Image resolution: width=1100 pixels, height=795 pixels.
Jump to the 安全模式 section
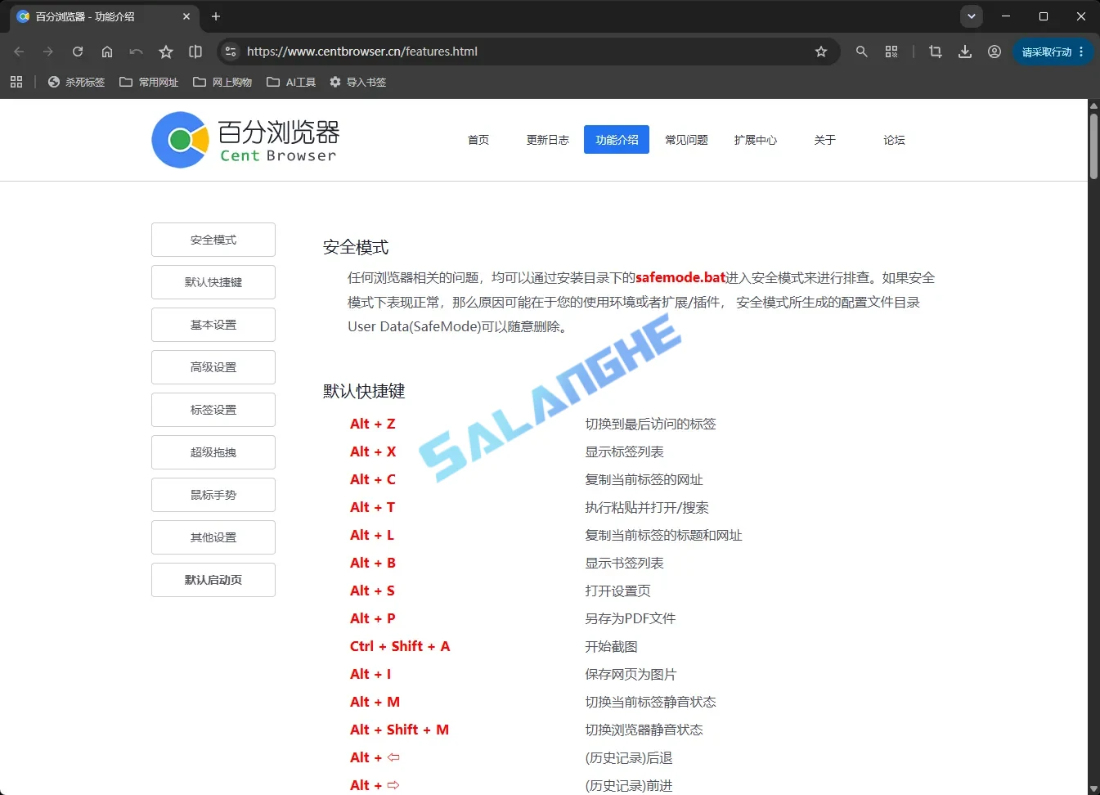point(213,240)
